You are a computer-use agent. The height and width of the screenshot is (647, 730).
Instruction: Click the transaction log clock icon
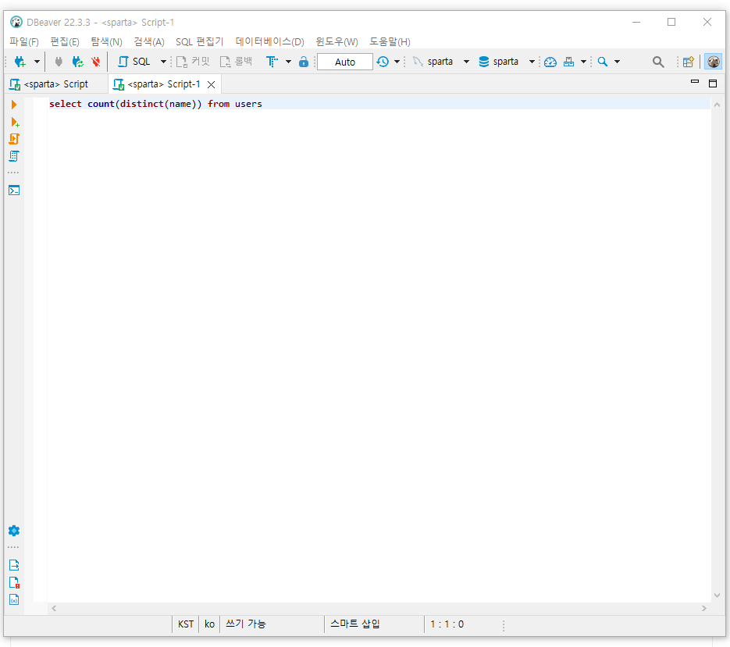383,62
